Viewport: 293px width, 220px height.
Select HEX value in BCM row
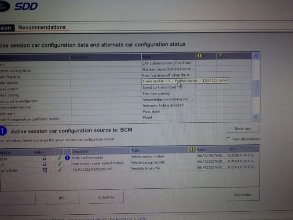(x=242, y=155)
